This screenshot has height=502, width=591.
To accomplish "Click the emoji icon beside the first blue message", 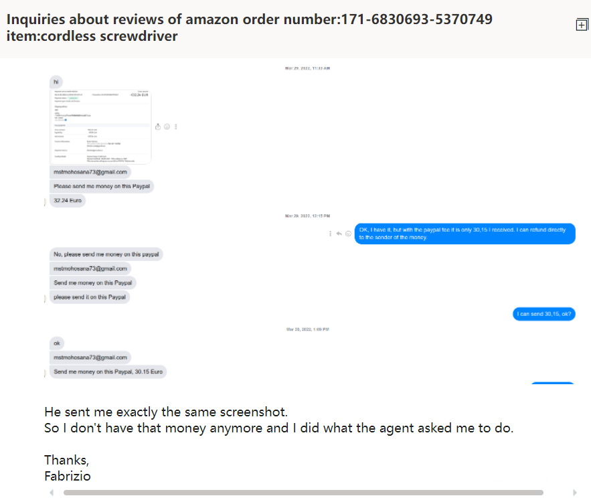I will [x=348, y=234].
